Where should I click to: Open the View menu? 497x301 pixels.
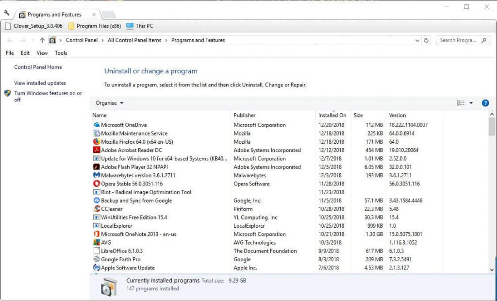(x=42, y=53)
